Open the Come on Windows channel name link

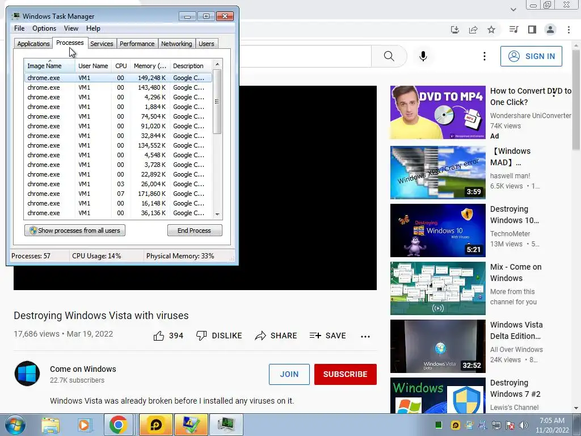coord(83,369)
